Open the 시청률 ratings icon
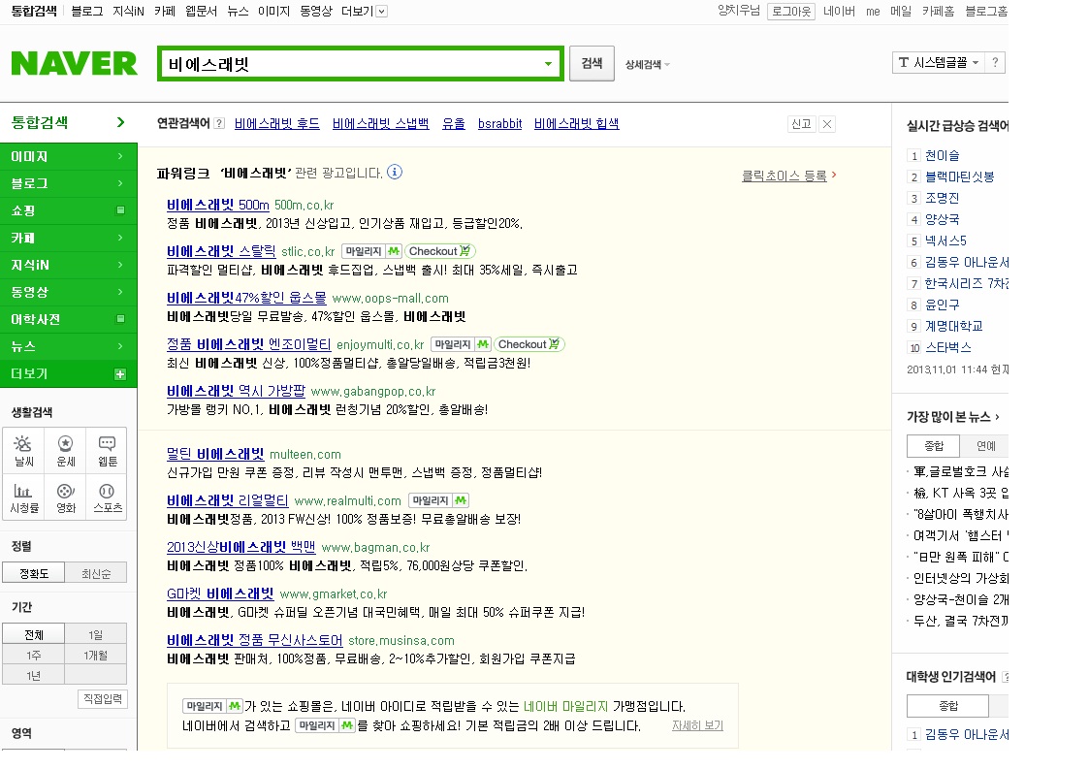 point(23,497)
